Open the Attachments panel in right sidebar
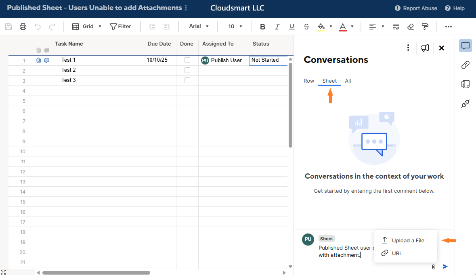 (465, 65)
